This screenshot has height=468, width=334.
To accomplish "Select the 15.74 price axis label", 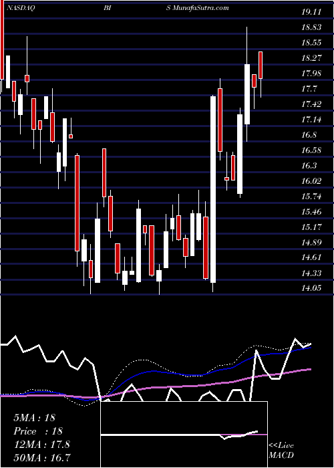I will click(x=311, y=197).
